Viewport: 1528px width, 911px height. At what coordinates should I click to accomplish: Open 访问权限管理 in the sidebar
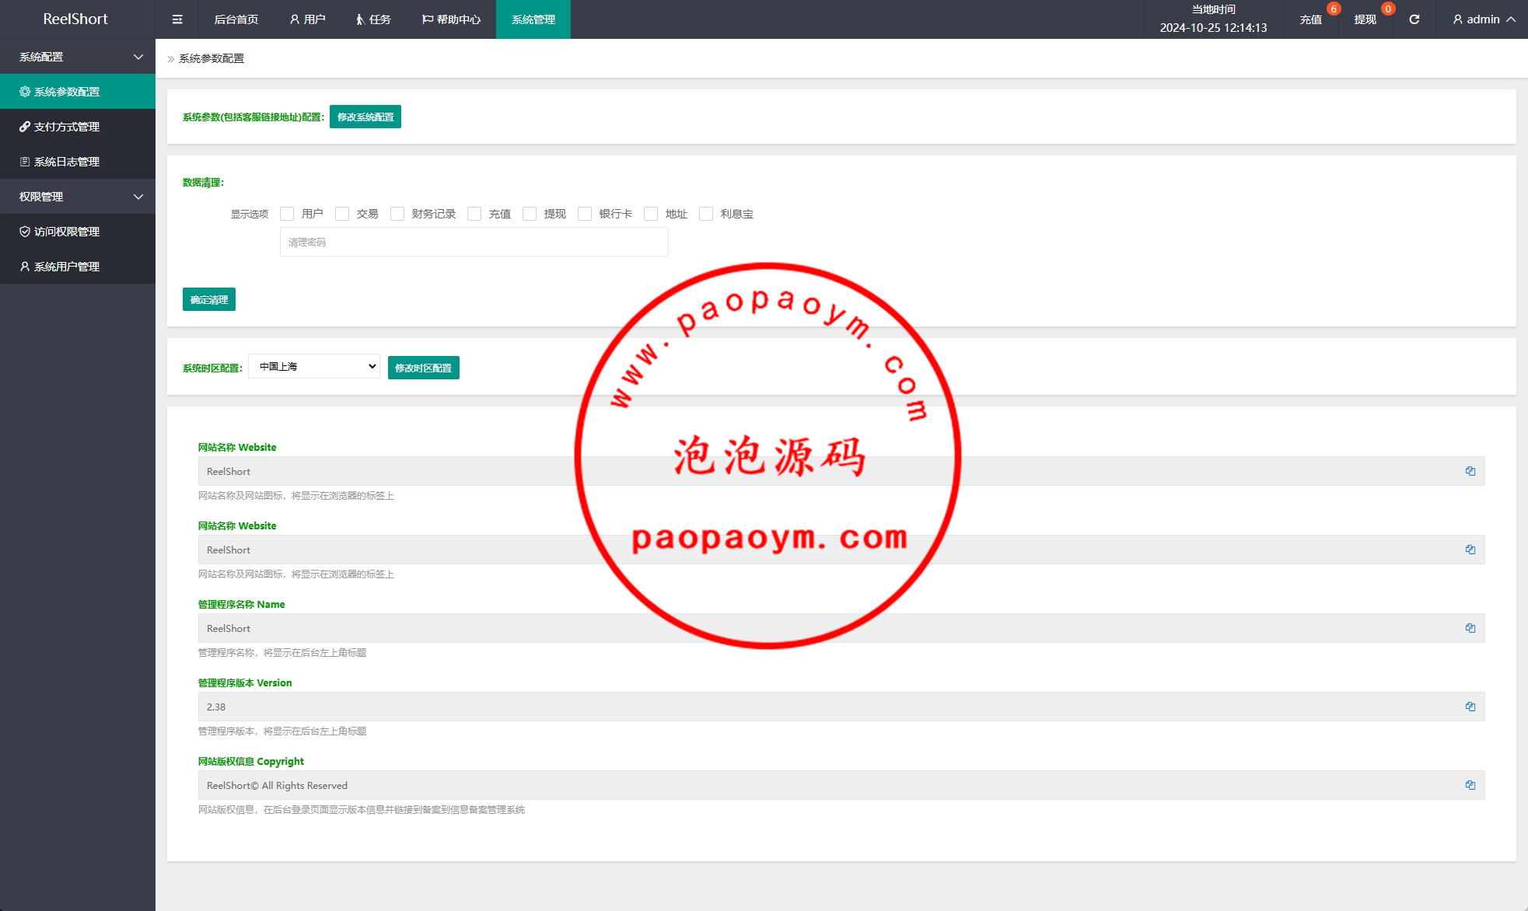(78, 232)
